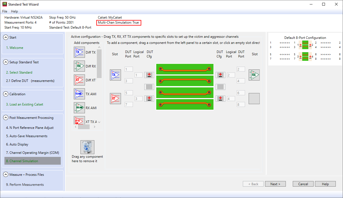The width and height of the screenshot is (343, 198).
Task: Open step 6. Auto Display
Action: coord(17,144)
